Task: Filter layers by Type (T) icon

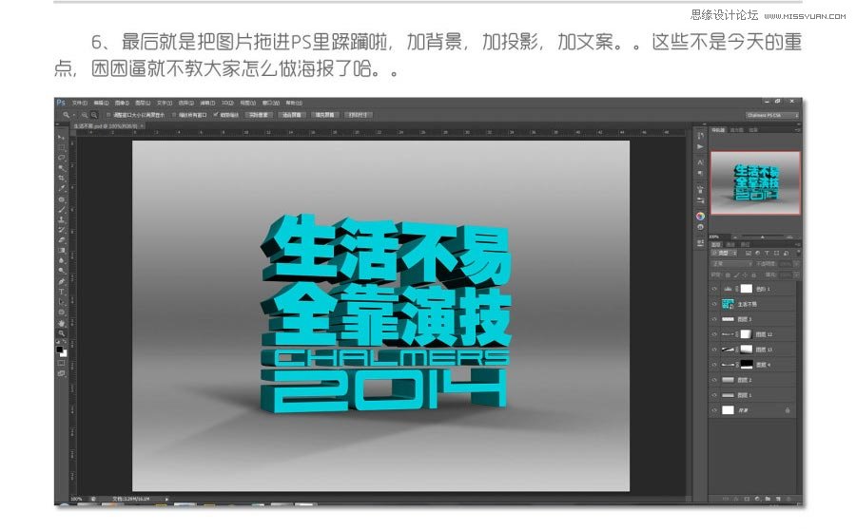Action: [x=767, y=253]
